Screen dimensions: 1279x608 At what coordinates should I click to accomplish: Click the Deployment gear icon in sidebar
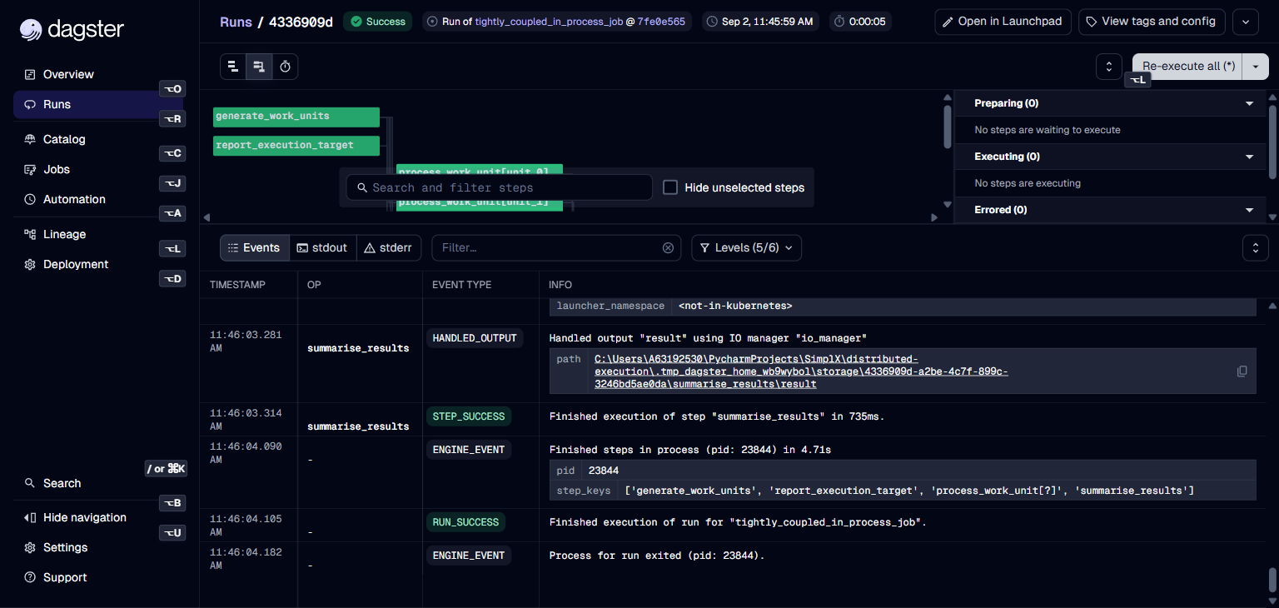click(x=30, y=264)
